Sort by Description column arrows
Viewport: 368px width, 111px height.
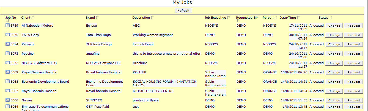tap(152, 18)
